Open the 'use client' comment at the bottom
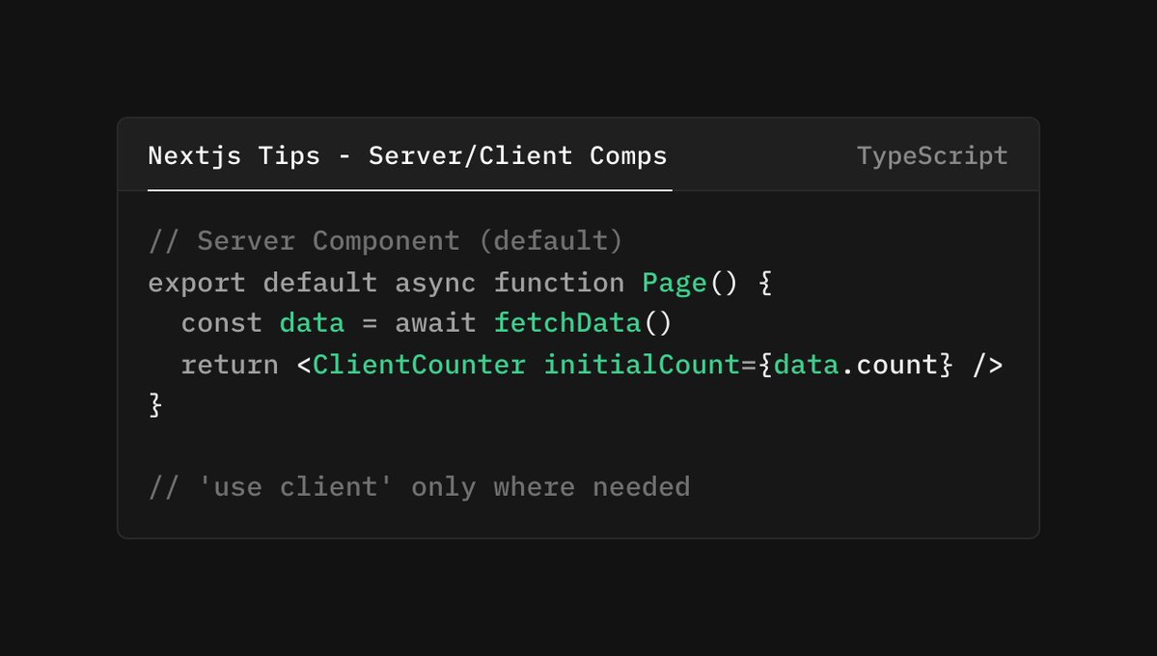 [x=419, y=486]
